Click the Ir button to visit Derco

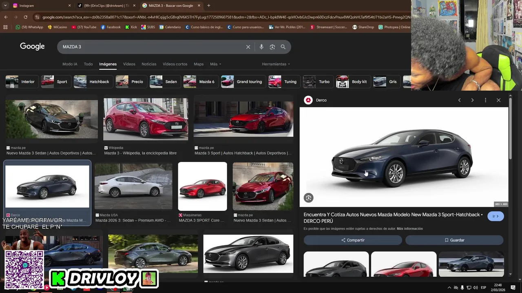pos(495,216)
